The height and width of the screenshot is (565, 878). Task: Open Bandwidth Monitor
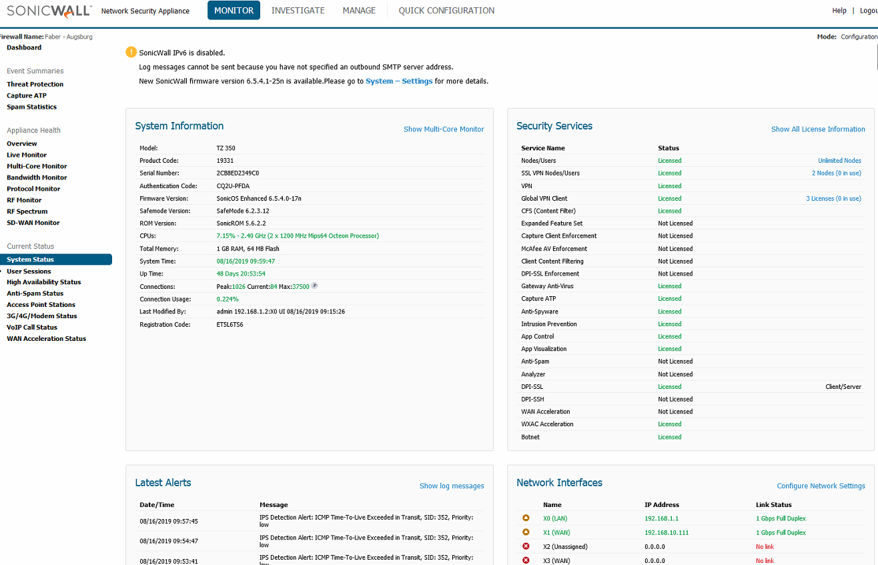pos(37,178)
